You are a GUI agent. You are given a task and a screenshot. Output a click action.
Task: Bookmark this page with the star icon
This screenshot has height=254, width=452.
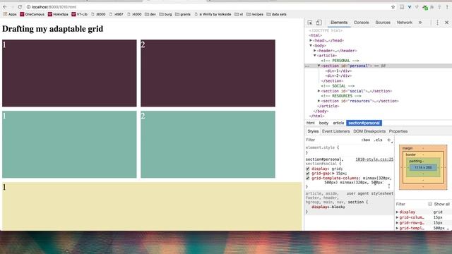(x=393, y=6)
